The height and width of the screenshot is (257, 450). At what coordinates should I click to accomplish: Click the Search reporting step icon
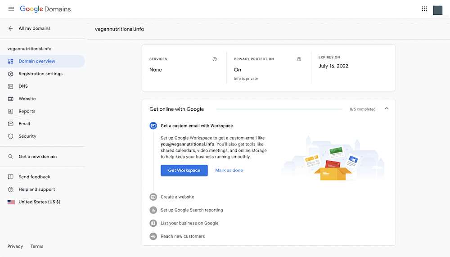point(153,210)
